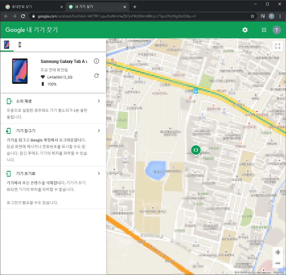Toggle fullscreen map view
Viewport: 286px width, 275px height.
(x=278, y=46)
